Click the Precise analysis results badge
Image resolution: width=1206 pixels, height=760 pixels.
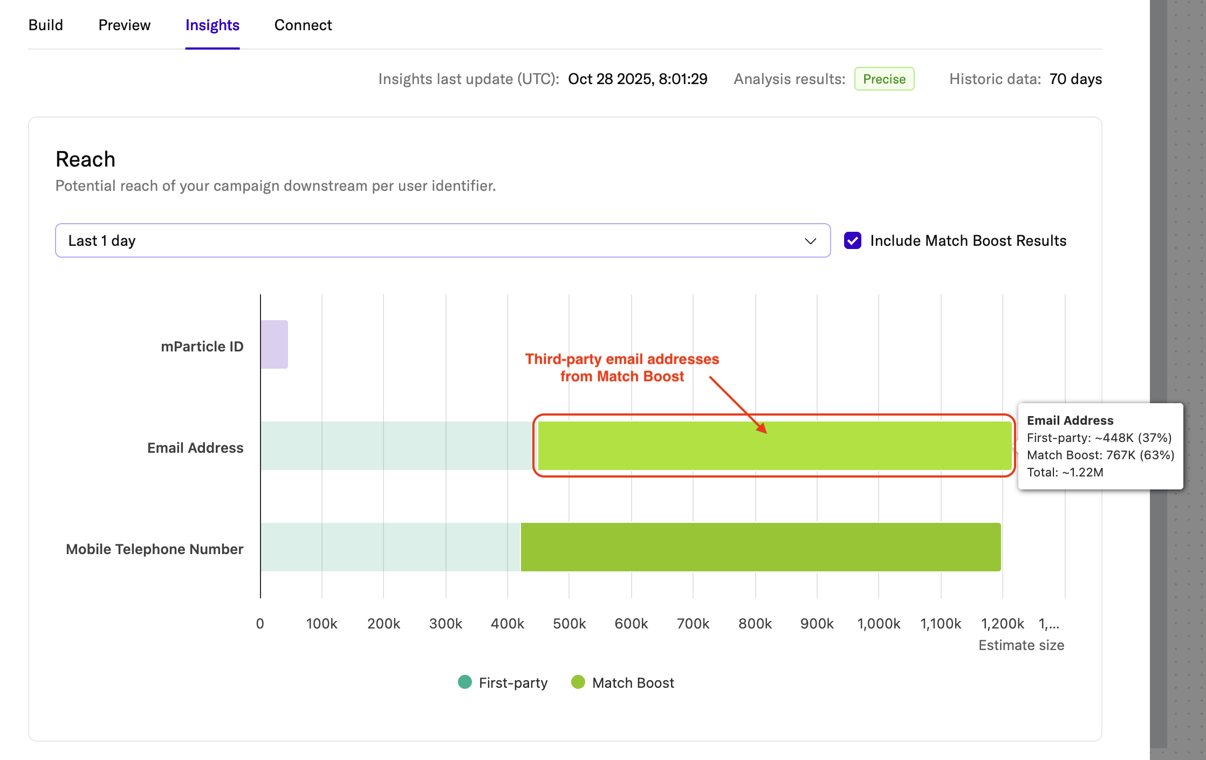click(884, 79)
